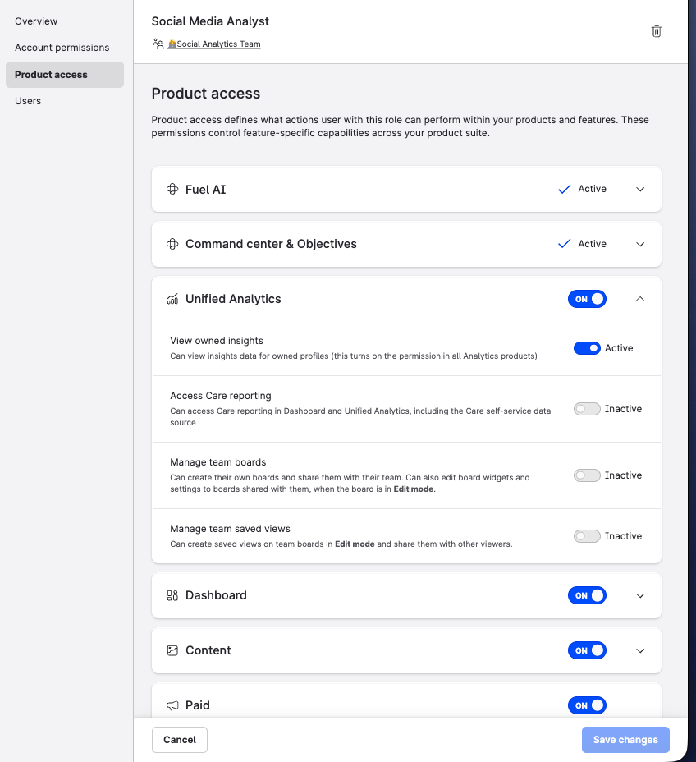The image size is (696, 762).
Task: Click the Product access page heading
Action: point(206,94)
